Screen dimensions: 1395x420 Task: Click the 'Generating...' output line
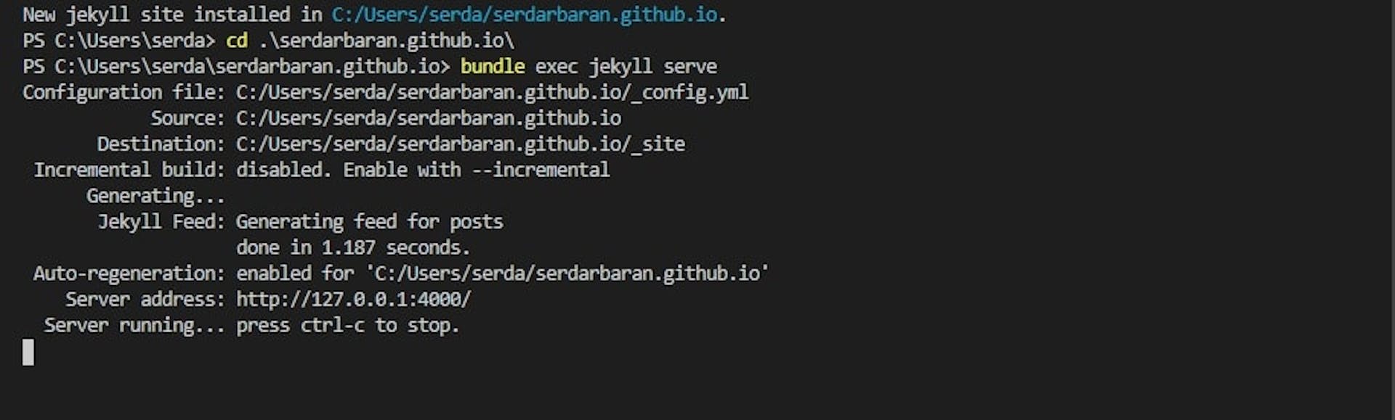[x=155, y=196]
